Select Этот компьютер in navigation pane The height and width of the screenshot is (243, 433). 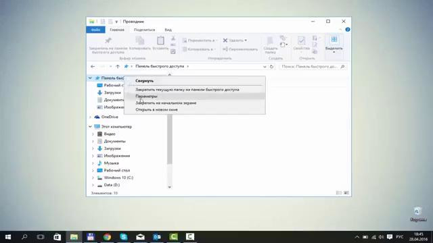pos(116,127)
